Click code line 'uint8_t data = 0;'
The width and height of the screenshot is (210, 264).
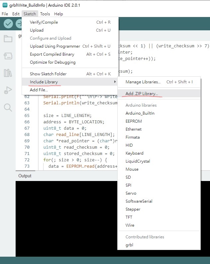pos(65,128)
